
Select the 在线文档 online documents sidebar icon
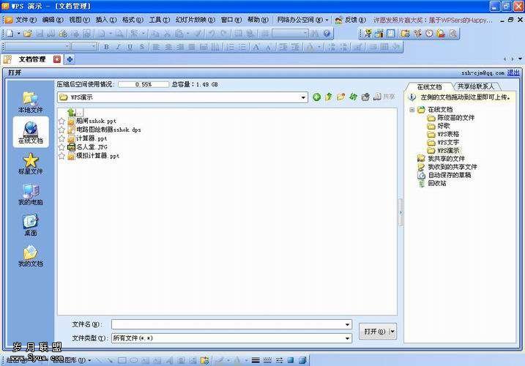[x=31, y=132]
